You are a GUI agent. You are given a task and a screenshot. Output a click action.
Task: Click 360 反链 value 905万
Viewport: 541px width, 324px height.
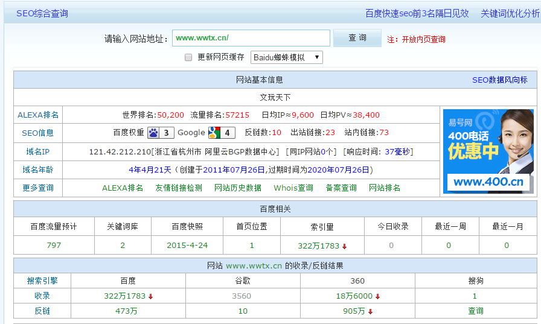354,311
